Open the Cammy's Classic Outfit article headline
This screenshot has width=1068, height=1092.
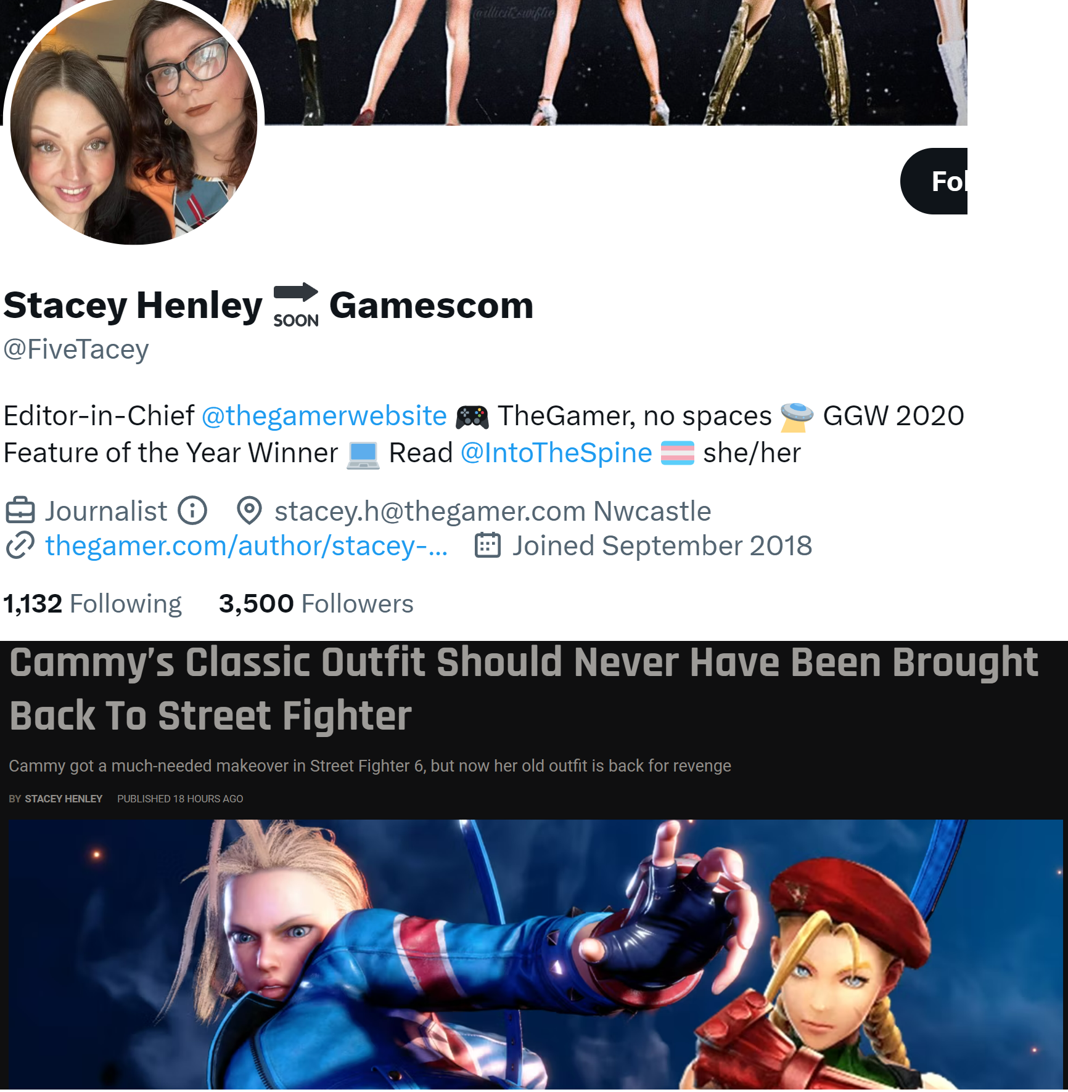tap(524, 689)
